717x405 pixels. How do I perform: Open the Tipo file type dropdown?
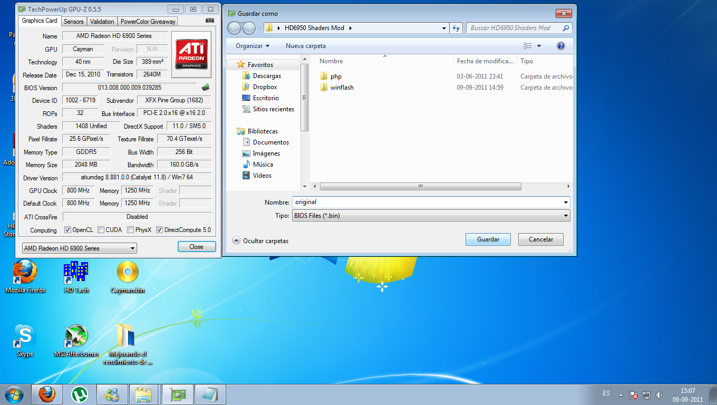(431, 215)
